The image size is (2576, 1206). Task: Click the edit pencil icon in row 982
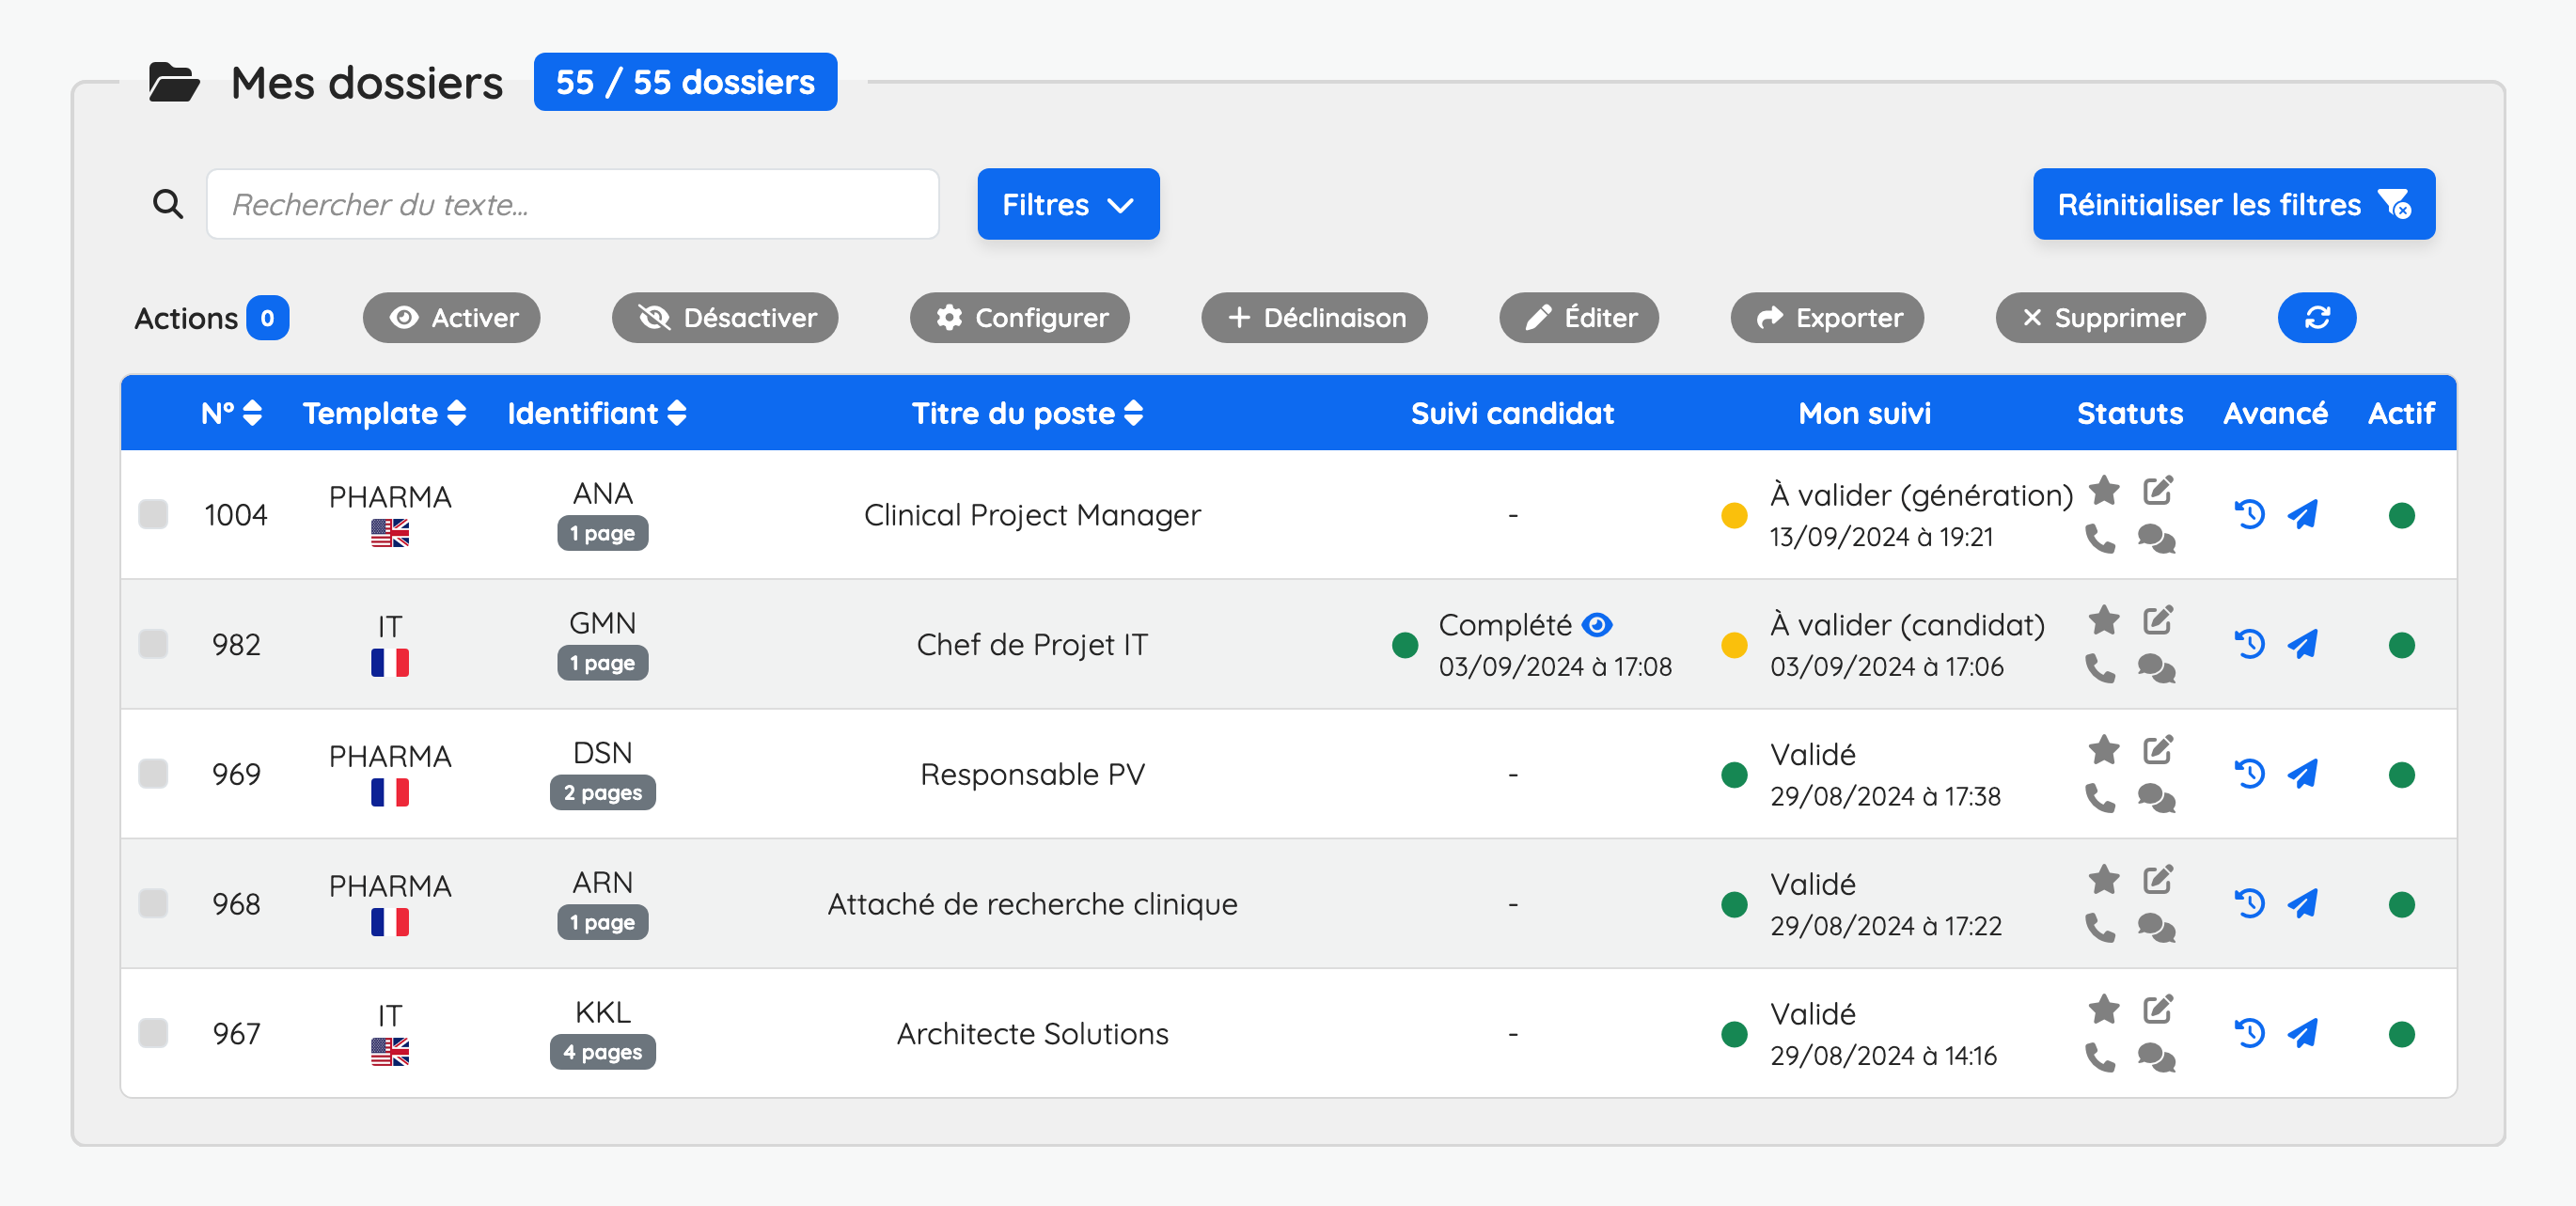2157,620
